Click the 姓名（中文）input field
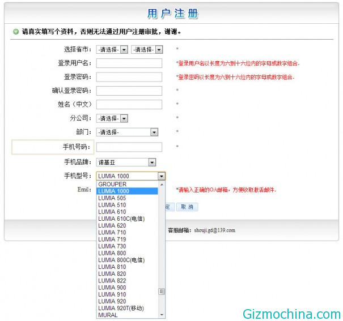This screenshot has width=343, height=321. 129,104
